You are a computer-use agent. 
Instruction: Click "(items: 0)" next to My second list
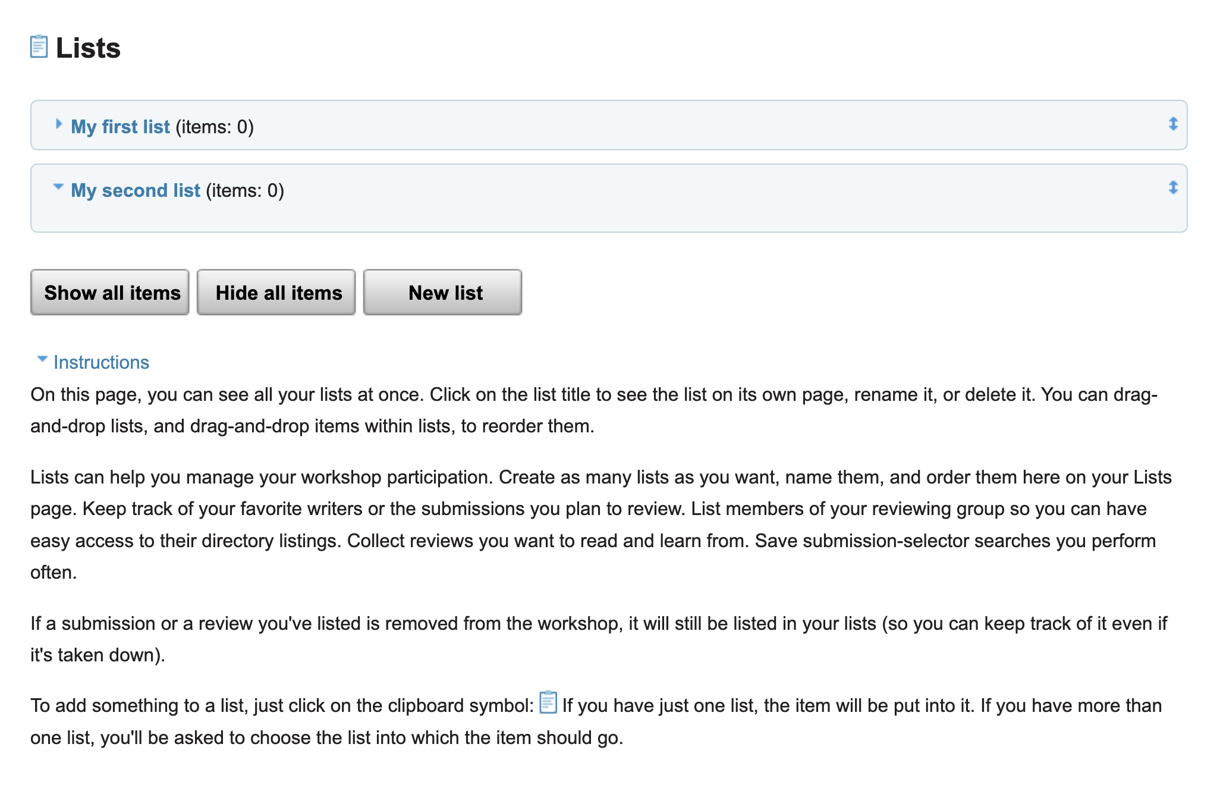pyautogui.click(x=245, y=190)
